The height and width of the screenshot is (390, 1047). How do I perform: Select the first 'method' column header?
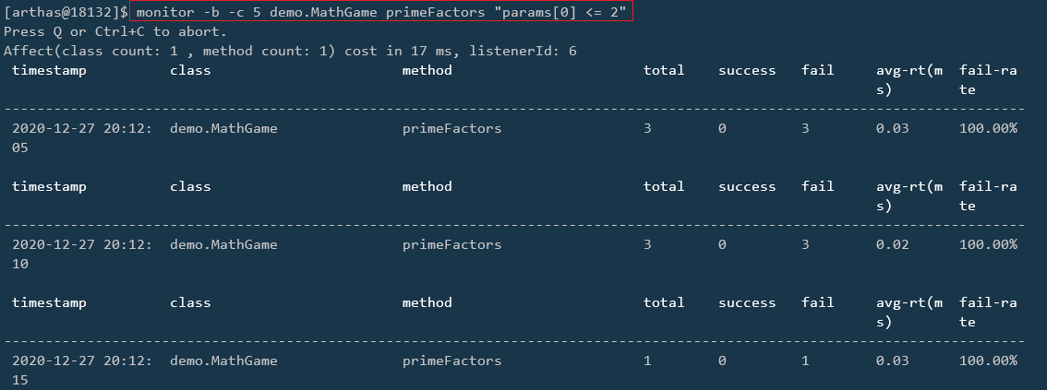427,70
